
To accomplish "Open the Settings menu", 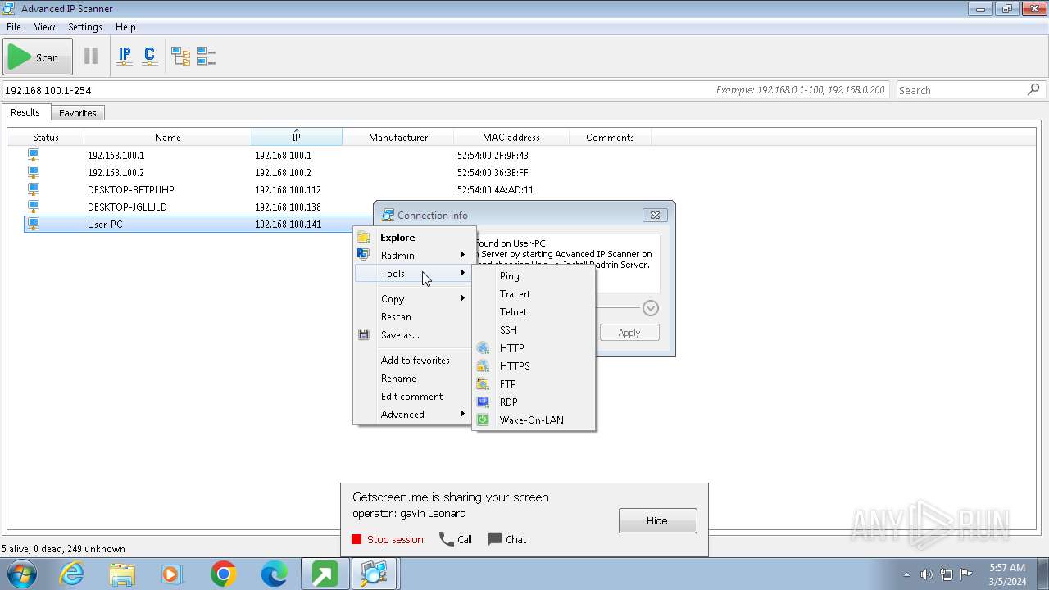I will click(85, 27).
